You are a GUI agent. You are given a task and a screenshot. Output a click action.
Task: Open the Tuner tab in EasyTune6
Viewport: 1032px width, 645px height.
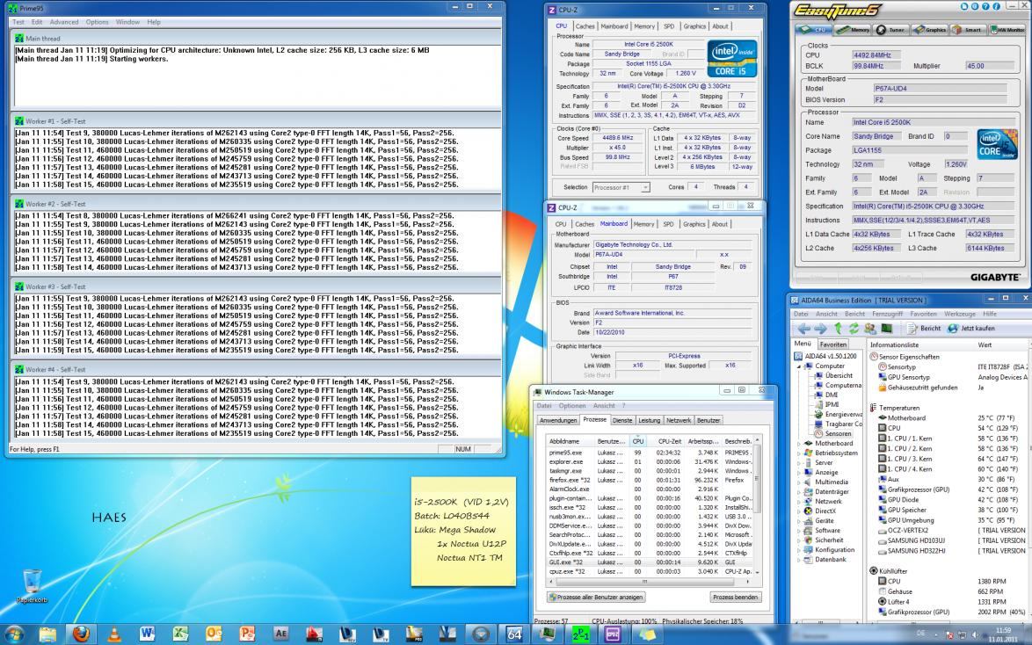pos(890,30)
